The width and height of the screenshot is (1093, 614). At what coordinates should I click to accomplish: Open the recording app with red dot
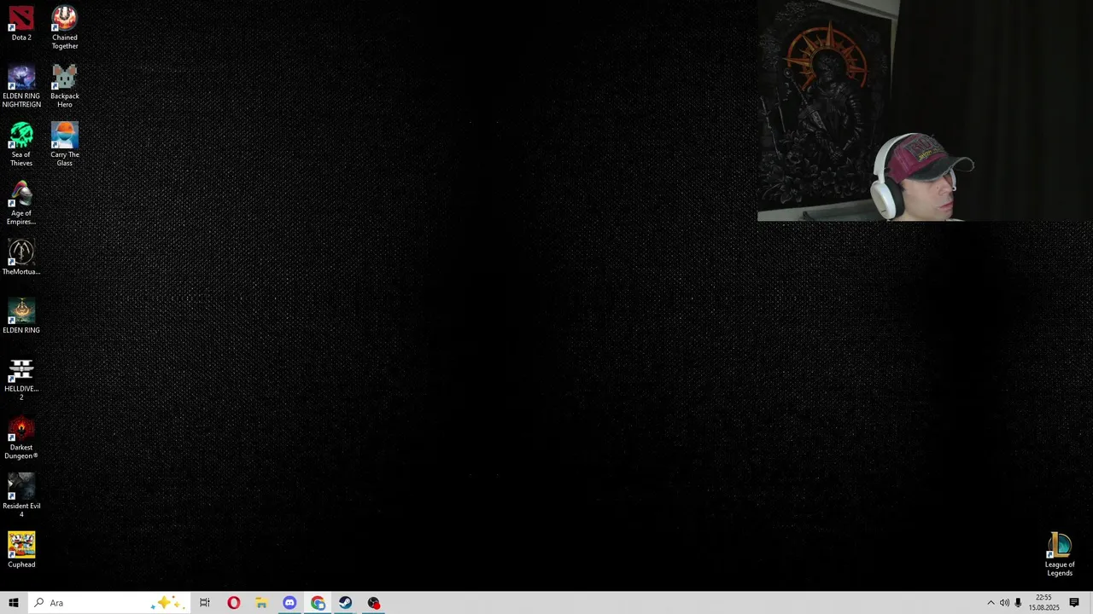point(374,603)
